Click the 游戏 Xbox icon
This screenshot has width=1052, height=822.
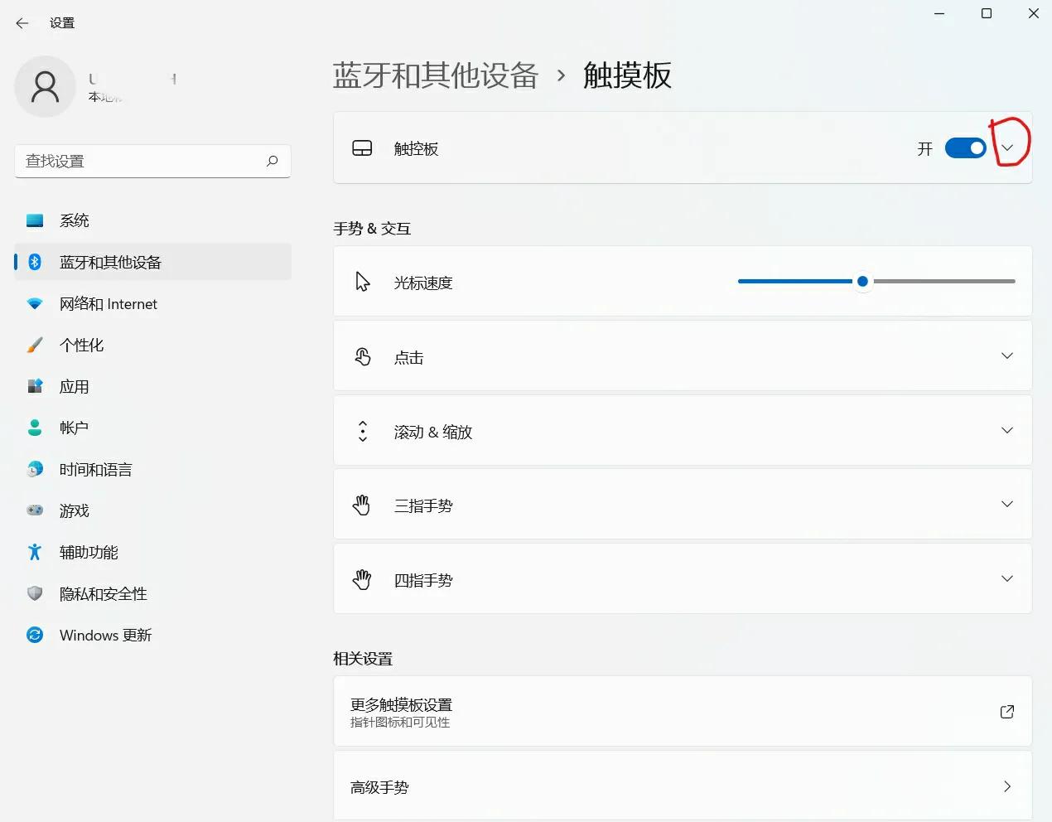(35, 510)
